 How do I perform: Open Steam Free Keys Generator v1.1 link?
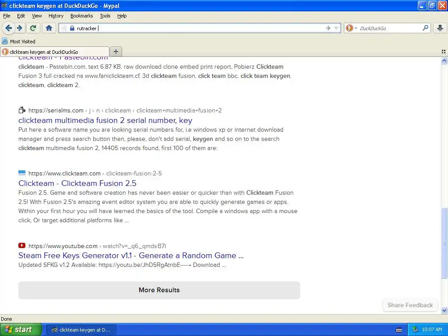tap(131, 255)
